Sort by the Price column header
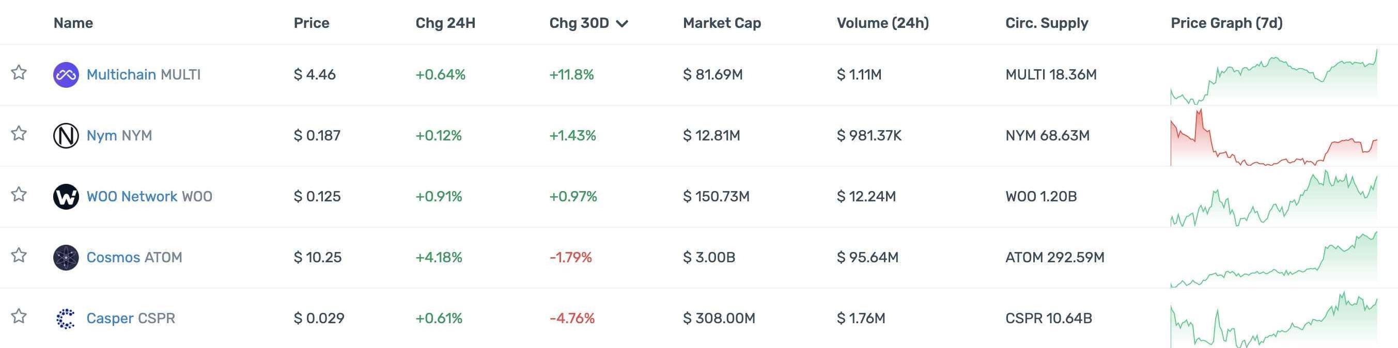The width and height of the screenshot is (1398, 348). tap(311, 23)
